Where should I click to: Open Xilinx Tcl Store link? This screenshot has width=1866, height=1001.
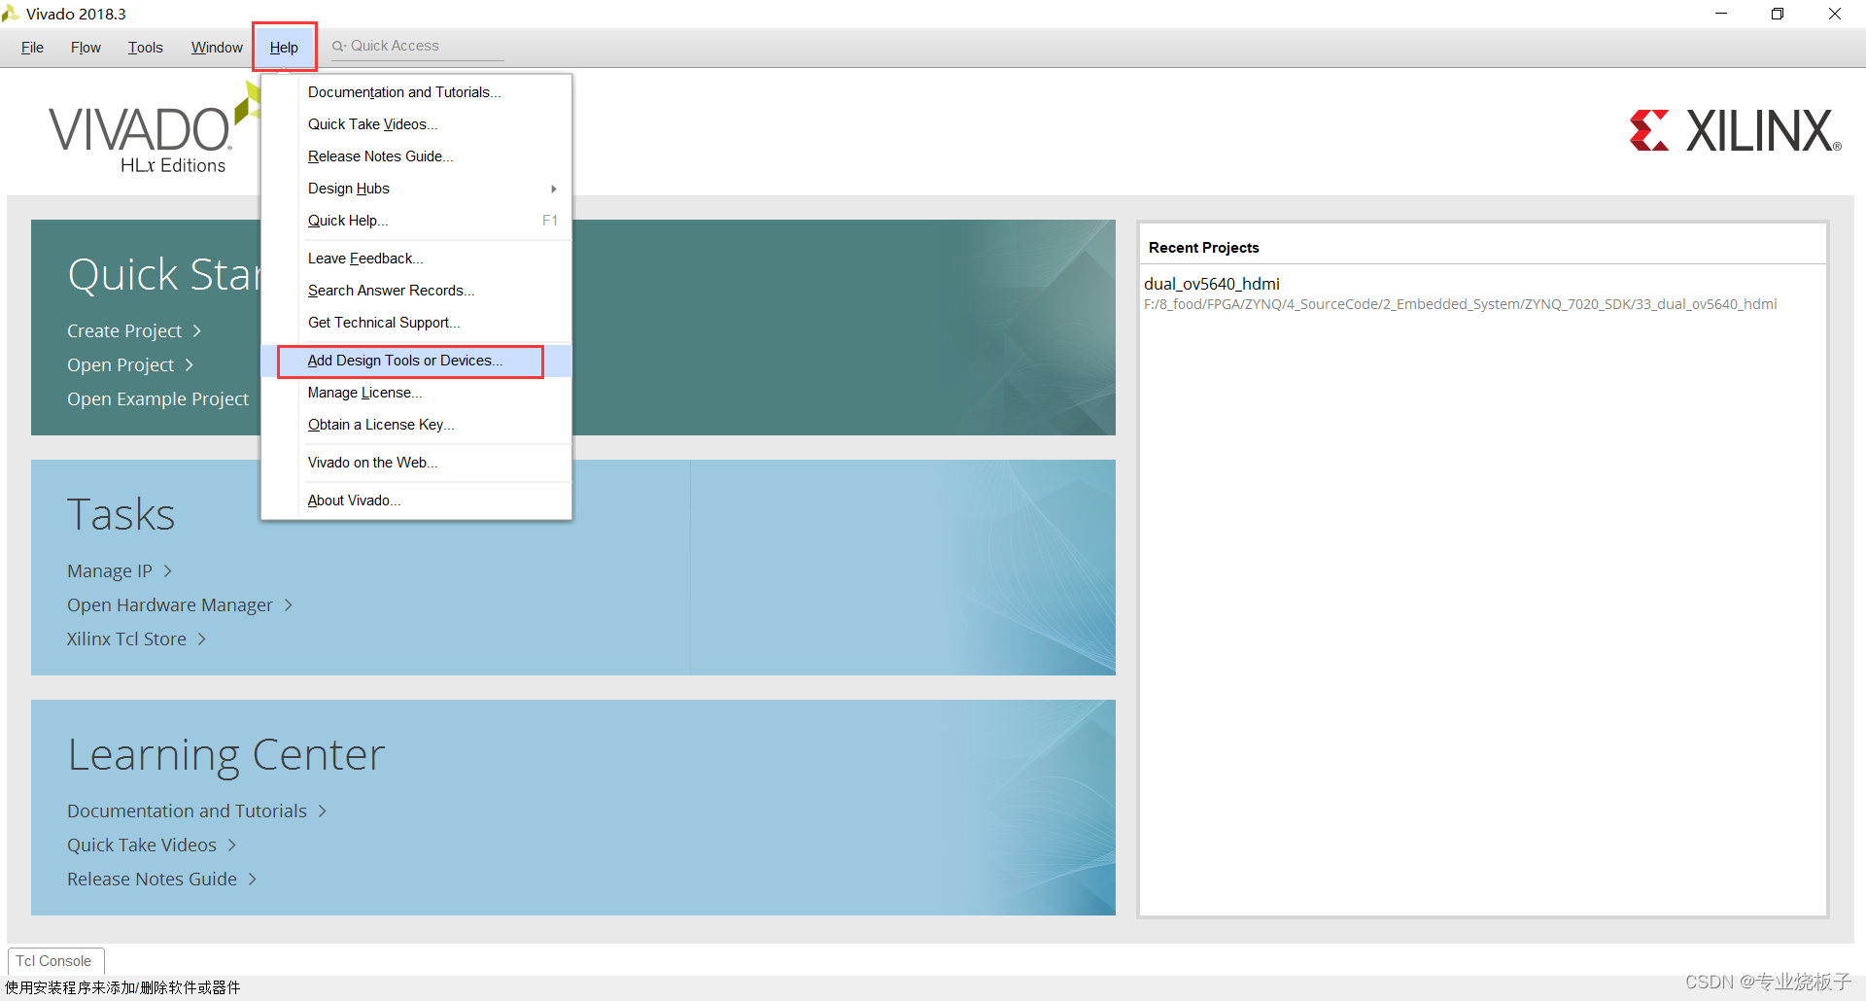pos(136,639)
